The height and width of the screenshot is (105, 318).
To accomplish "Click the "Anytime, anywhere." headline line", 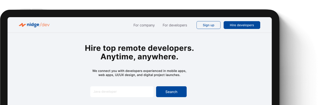I will (x=139, y=57).
